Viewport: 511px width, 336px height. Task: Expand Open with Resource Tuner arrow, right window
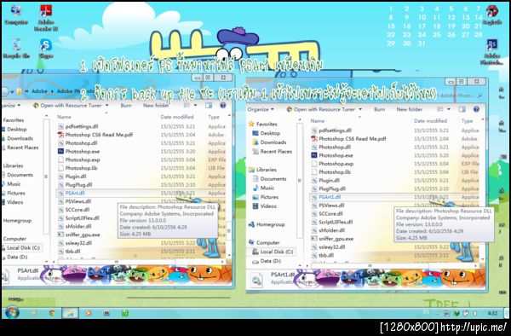pos(360,109)
